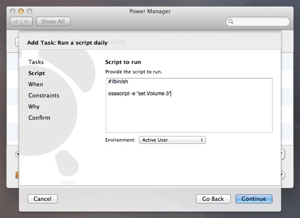The height and width of the screenshot is (218, 300).
Task: Click the Show All button
Action: point(53,22)
